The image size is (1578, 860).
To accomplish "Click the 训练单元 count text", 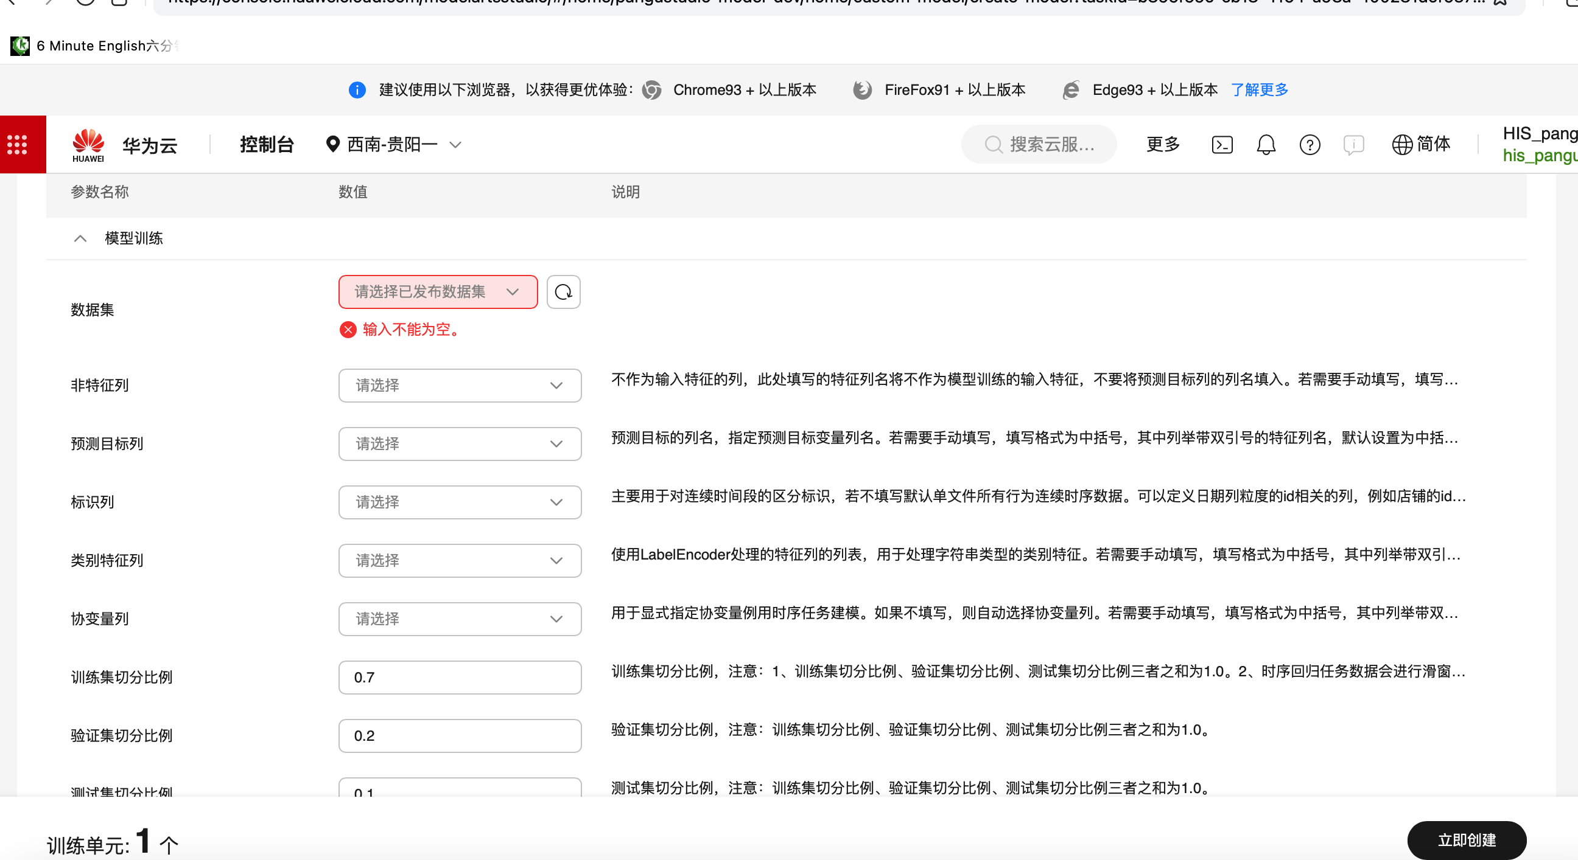I will tap(113, 842).
